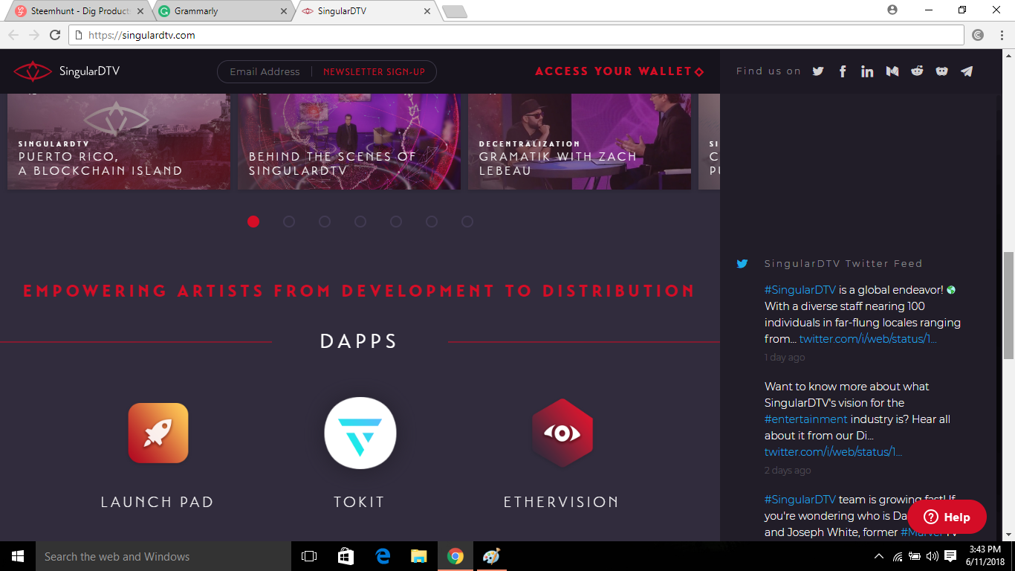
Task: Open SingularDTV's Medium page icon
Action: [x=892, y=71]
